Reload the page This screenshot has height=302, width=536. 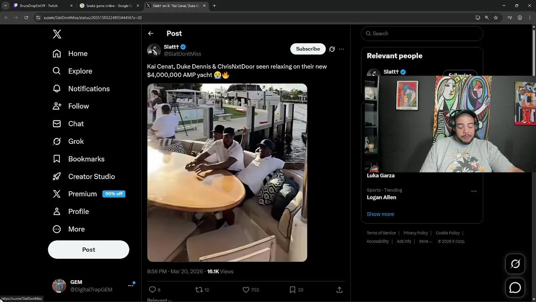coord(26,18)
